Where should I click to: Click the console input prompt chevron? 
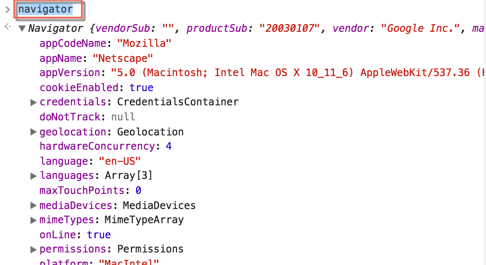click(8, 10)
